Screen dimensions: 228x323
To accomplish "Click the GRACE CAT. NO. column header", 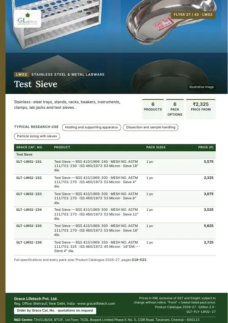I will (29, 147).
